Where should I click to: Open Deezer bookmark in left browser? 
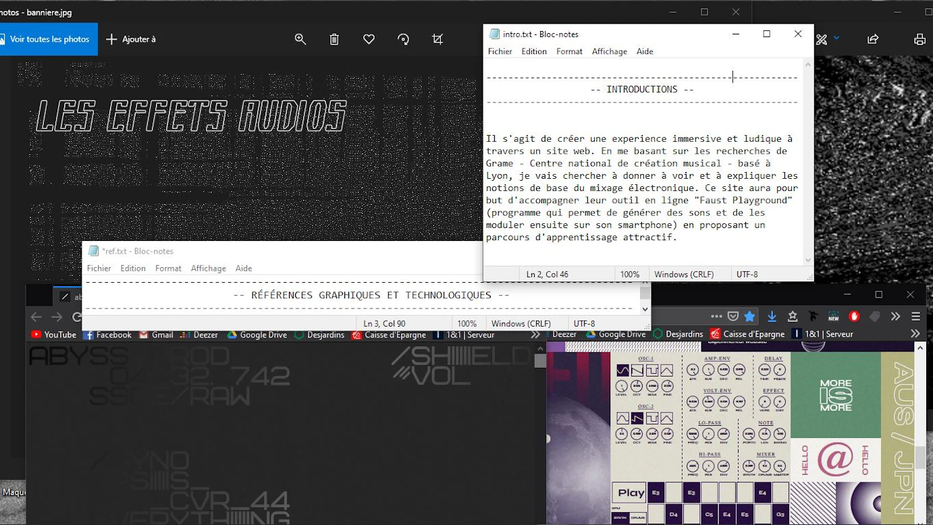pyautogui.click(x=199, y=335)
